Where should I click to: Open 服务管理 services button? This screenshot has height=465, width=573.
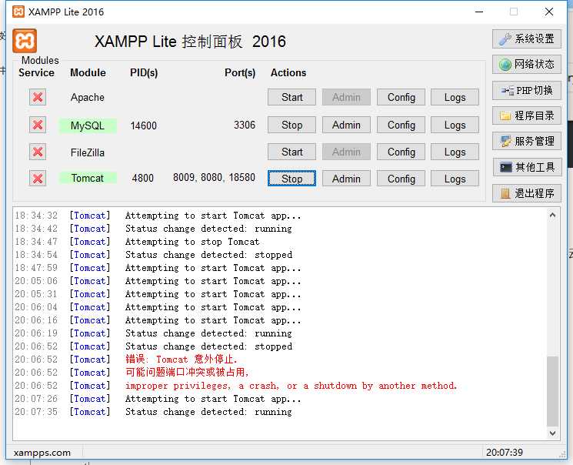(527, 142)
